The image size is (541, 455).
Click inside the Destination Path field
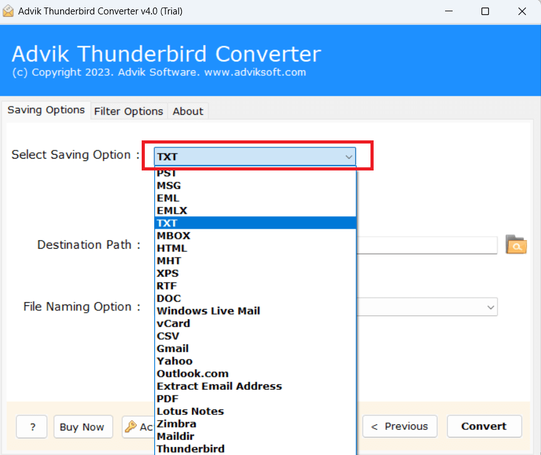426,245
